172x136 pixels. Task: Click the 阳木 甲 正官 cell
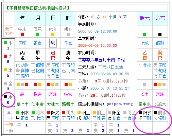(22, 115)
